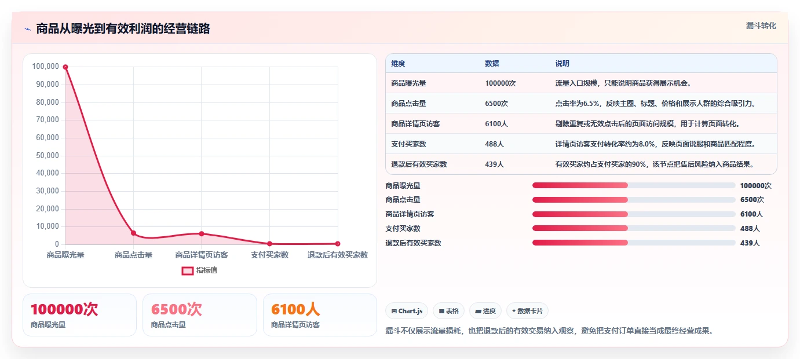Click the progress bar for 支付买家数
800x359 pixels.
click(634, 228)
